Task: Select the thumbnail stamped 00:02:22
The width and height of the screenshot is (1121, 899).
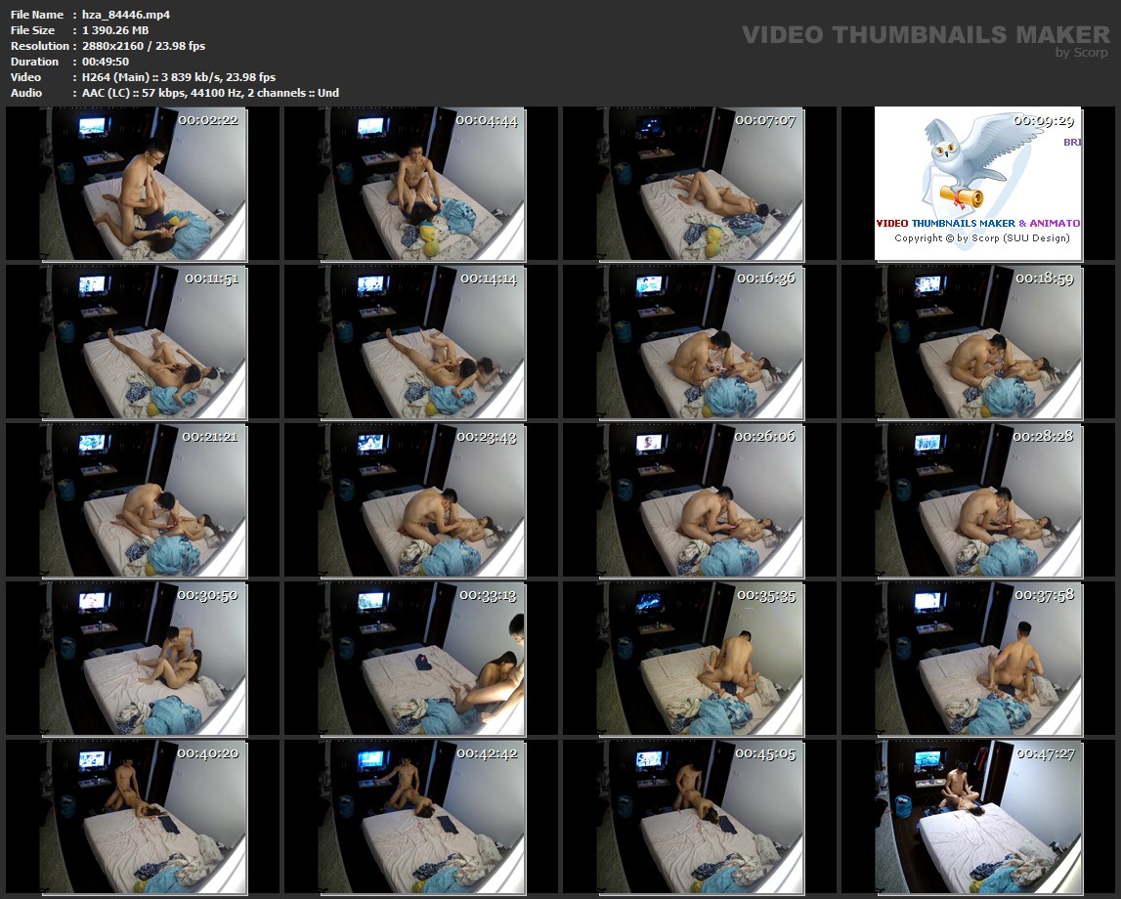Action: [x=143, y=184]
